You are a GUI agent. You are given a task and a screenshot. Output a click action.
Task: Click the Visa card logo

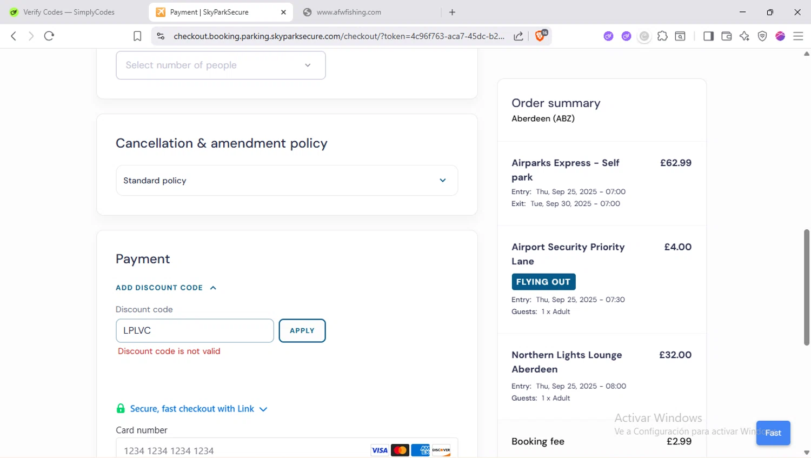[x=380, y=450]
